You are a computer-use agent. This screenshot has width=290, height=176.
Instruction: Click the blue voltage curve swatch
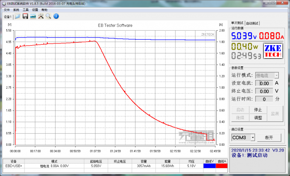click(209, 166)
